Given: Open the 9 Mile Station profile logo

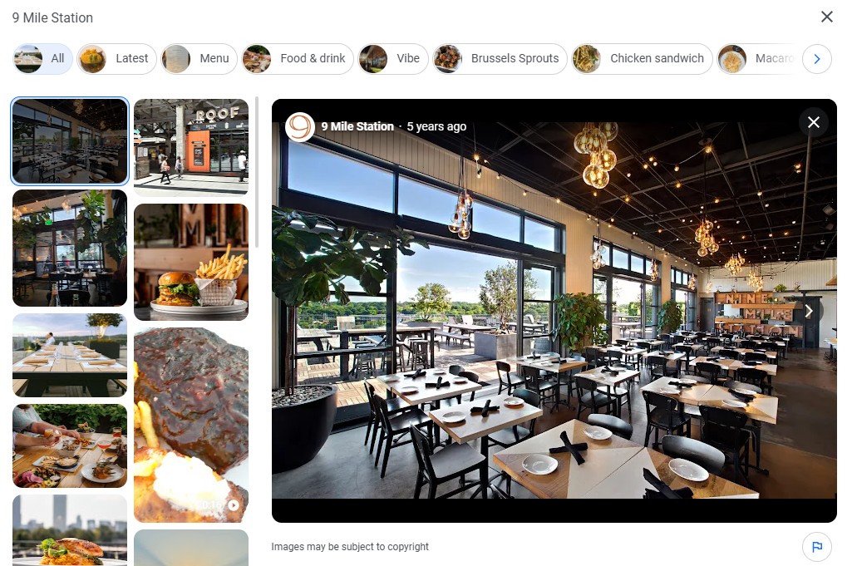Looking at the screenshot, I should coord(300,126).
